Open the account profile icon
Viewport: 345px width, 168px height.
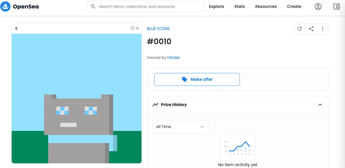click(x=318, y=6)
